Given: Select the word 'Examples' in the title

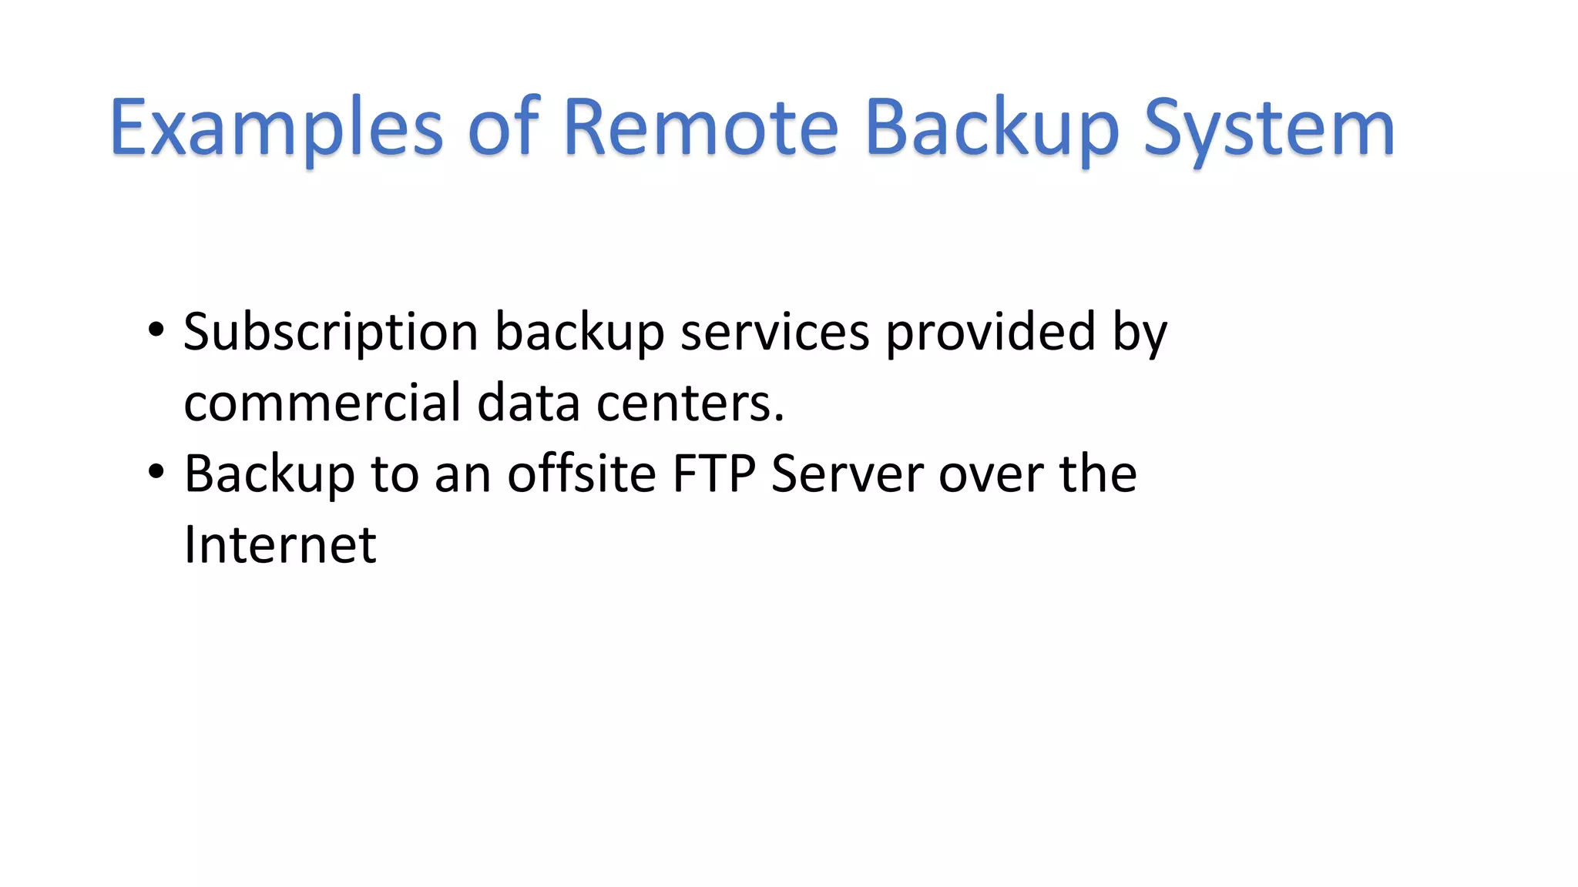Looking at the screenshot, I should point(277,127).
